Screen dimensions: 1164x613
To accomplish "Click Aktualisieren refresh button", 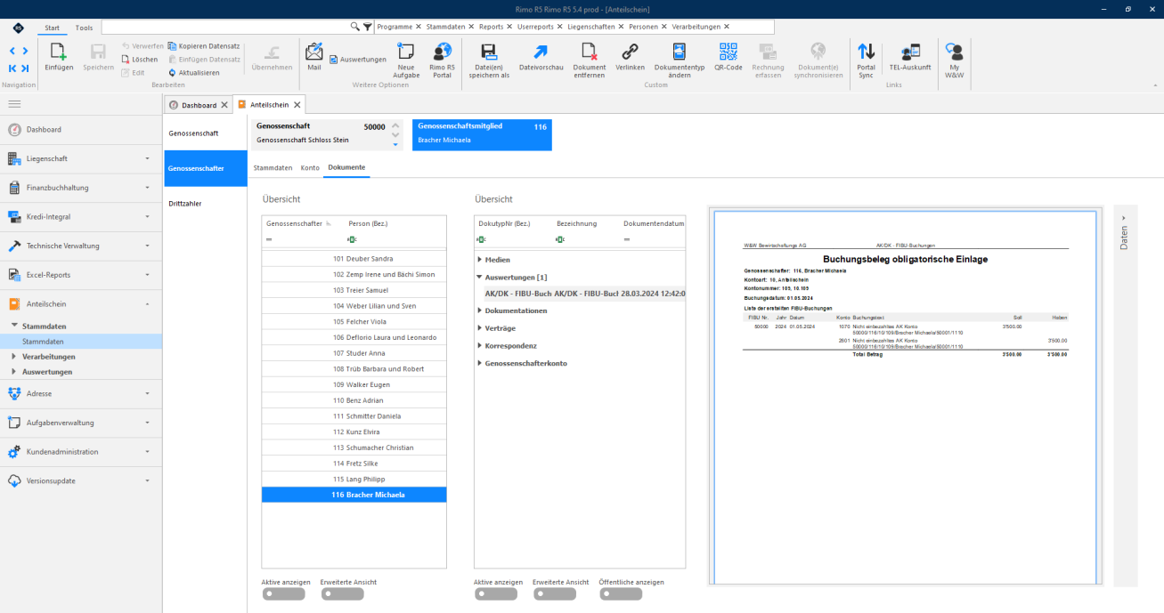I will (x=193, y=72).
